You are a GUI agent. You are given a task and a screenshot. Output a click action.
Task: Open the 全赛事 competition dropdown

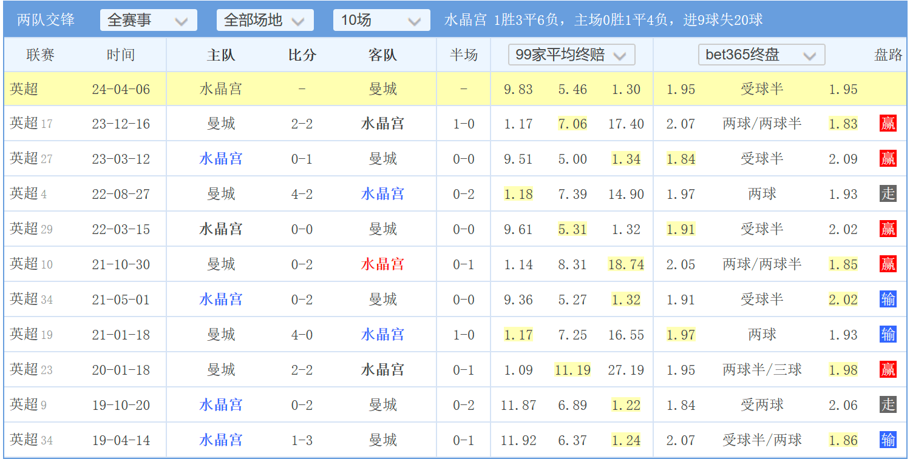pos(148,21)
